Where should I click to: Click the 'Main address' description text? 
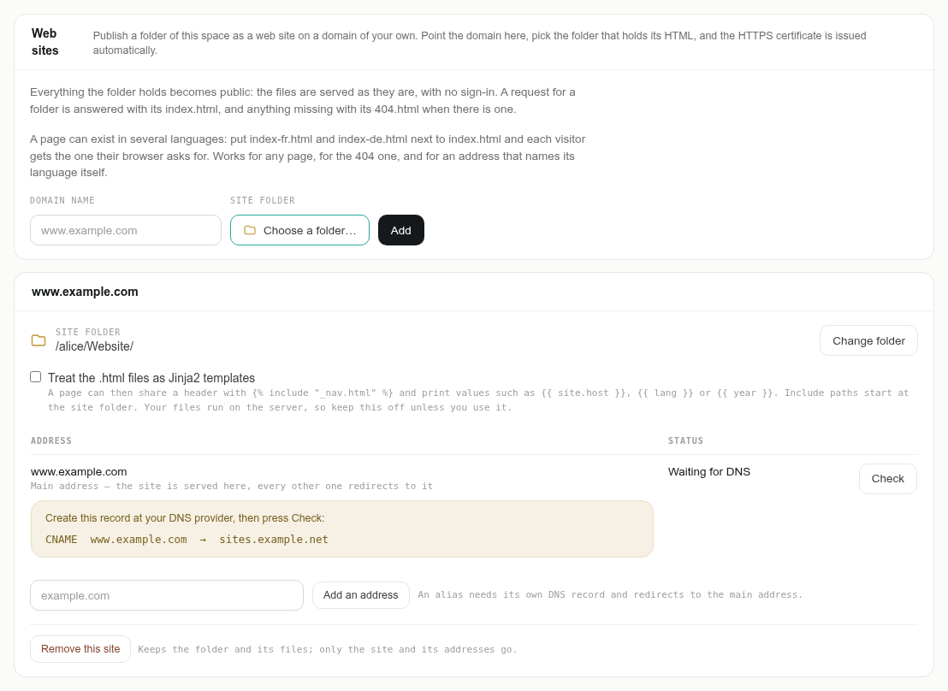click(x=232, y=486)
